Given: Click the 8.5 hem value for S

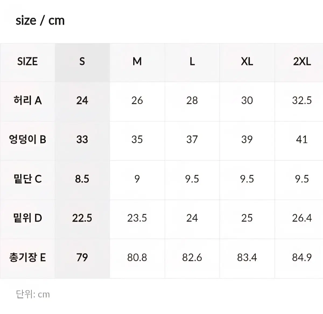Looking at the screenshot, I should click(82, 179).
